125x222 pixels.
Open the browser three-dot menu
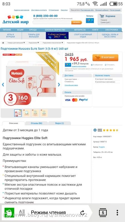click(117, 213)
